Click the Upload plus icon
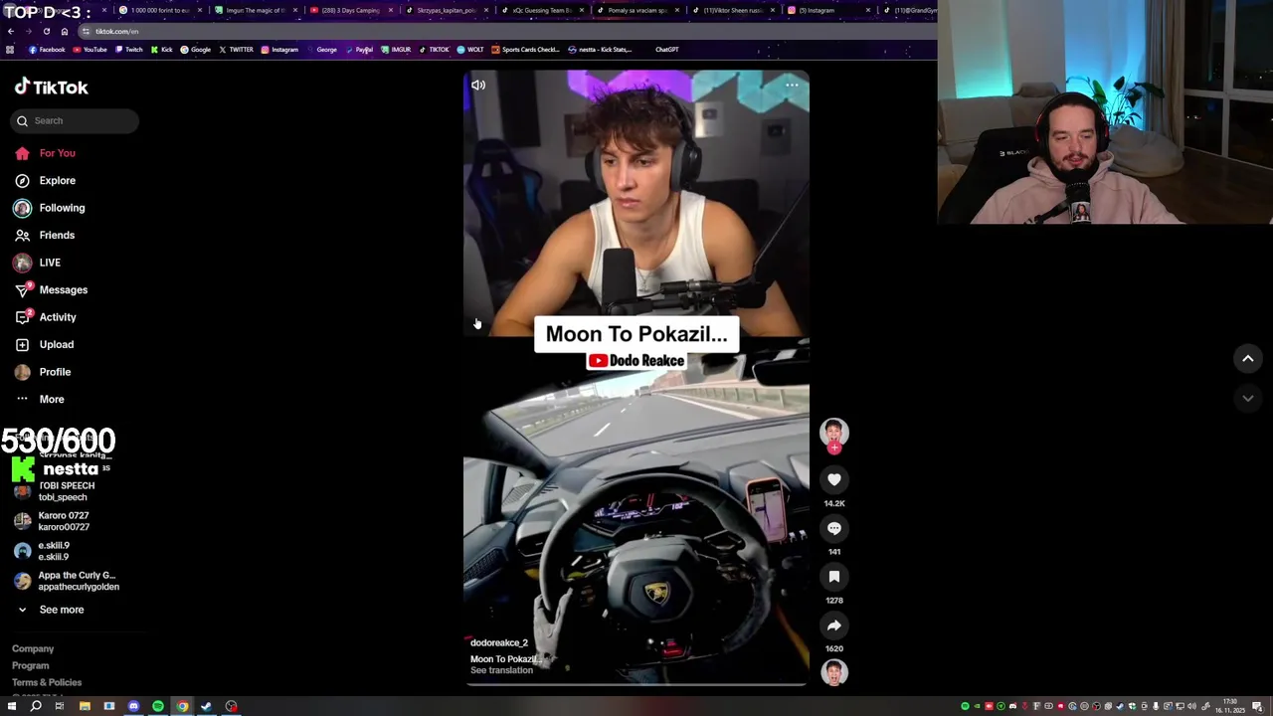The image size is (1273, 716). point(22,345)
